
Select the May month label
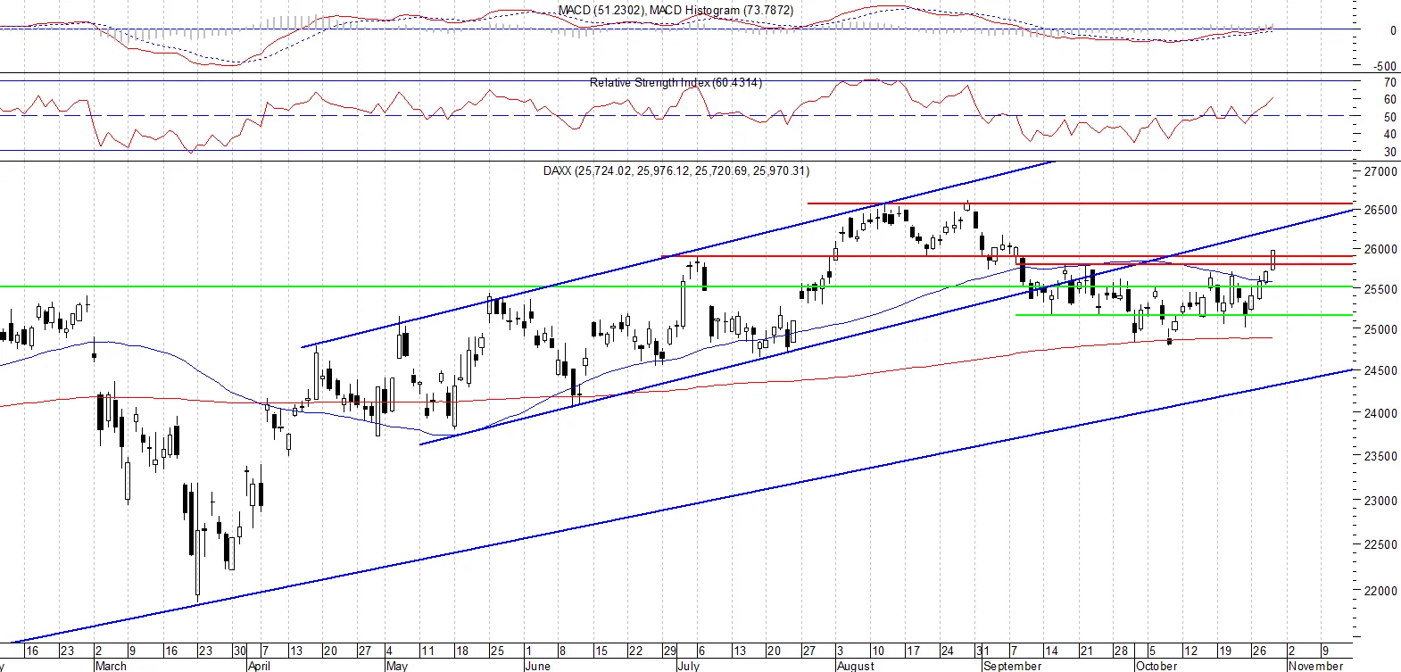[397, 666]
